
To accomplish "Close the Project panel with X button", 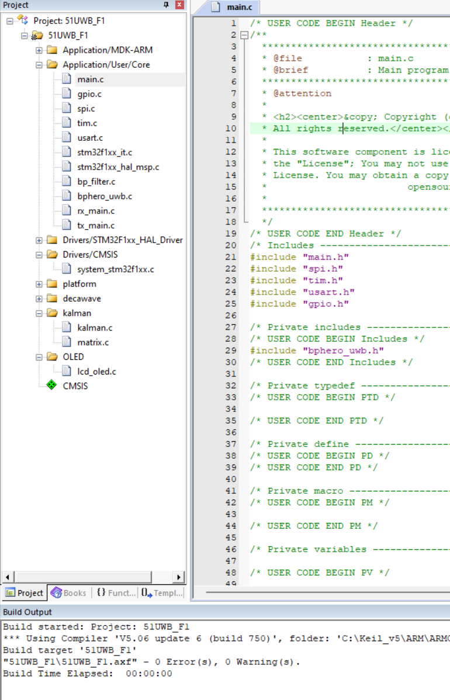I will click(x=179, y=5).
